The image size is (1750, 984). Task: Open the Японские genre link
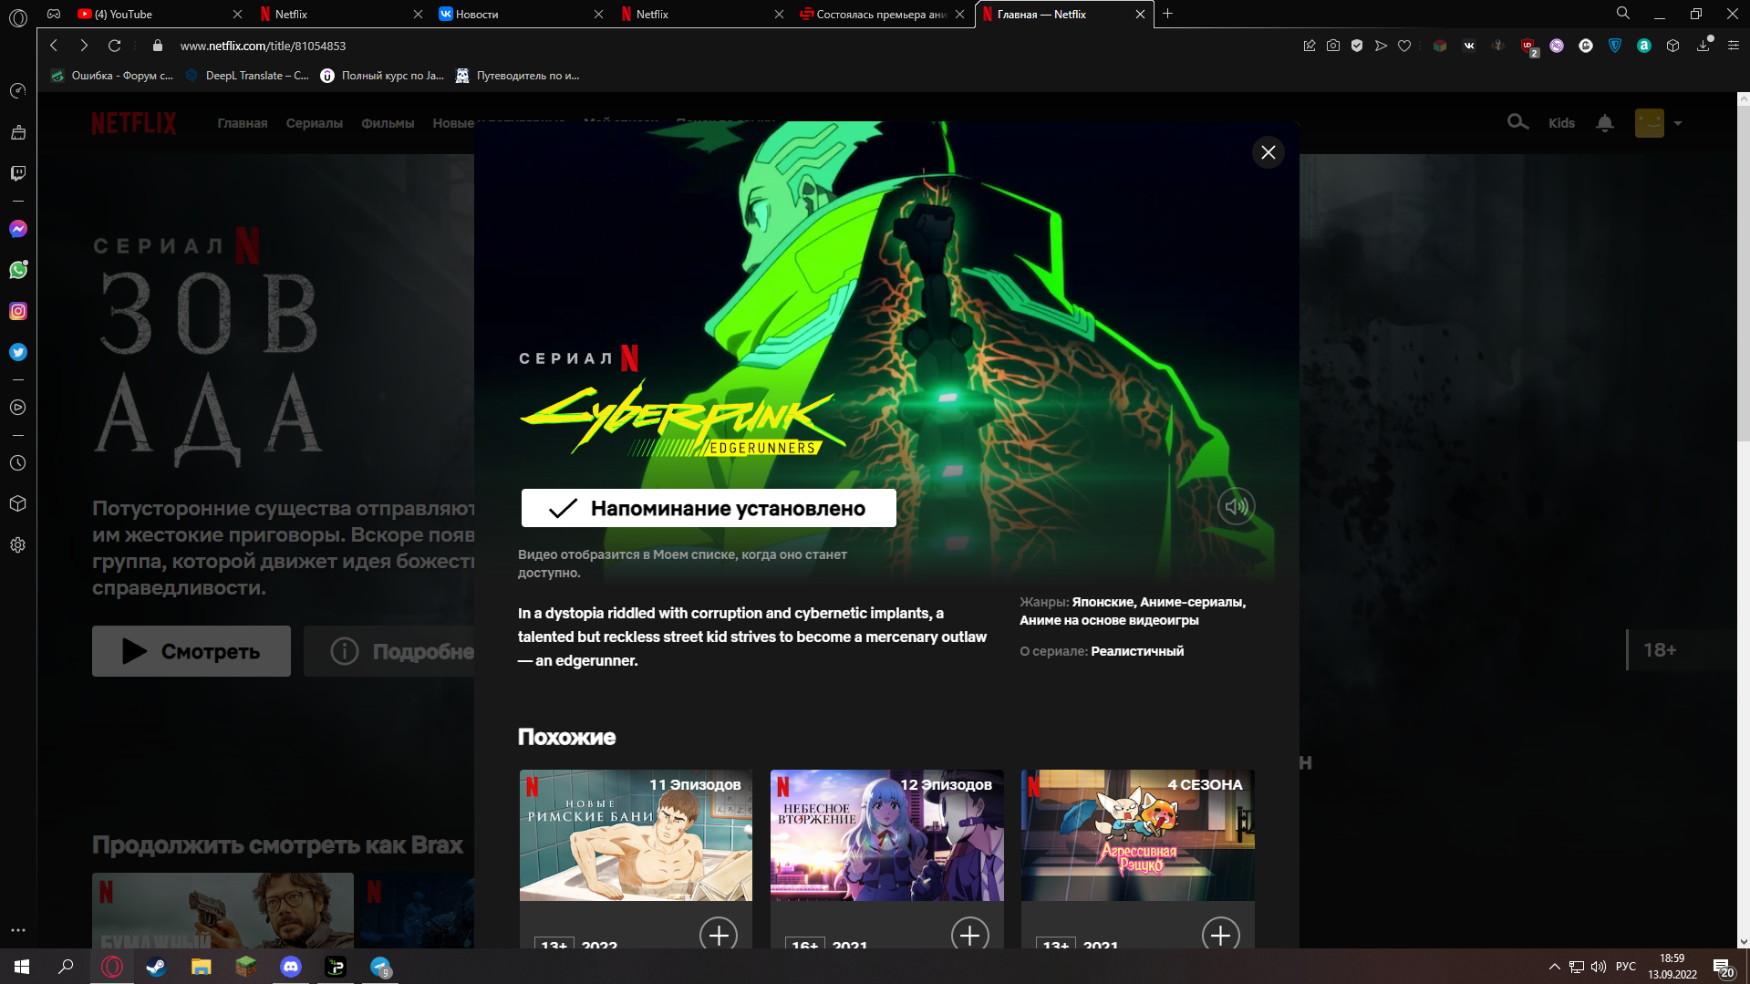click(x=1103, y=602)
